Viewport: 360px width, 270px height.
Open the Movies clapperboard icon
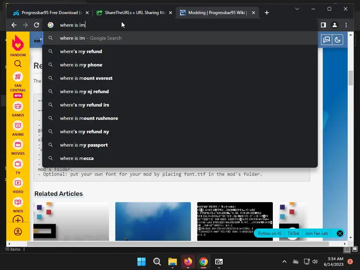(18, 144)
